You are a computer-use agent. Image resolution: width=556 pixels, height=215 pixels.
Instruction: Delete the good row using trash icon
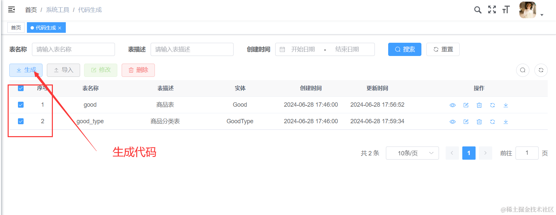479,105
